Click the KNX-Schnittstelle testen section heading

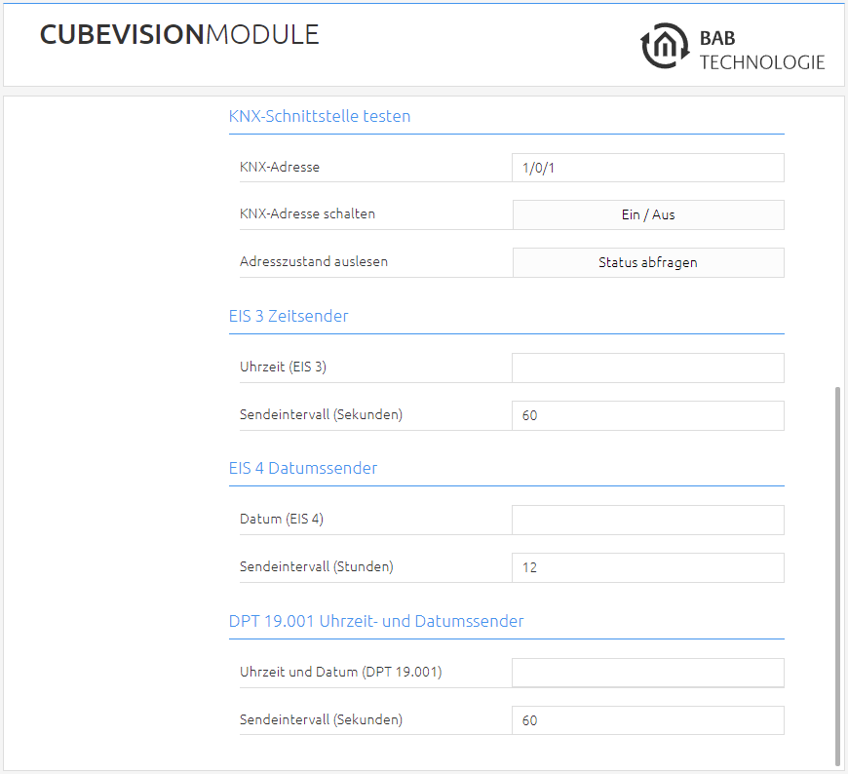[x=320, y=116]
